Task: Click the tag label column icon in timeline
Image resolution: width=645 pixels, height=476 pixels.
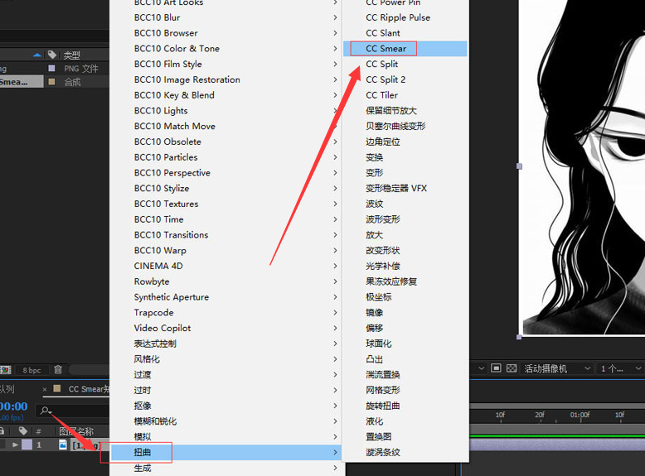Action: (x=23, y=430)
